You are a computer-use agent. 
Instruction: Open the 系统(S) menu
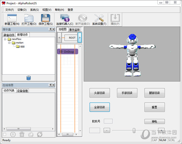(x=35, y=10)
